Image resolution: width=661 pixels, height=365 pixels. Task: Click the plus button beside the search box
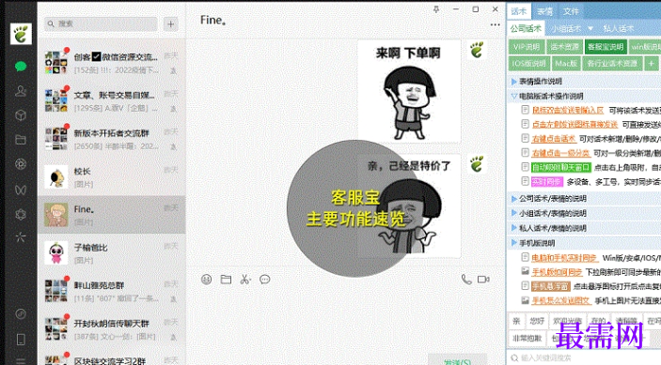pyautogui.click(x=171, y=24)
